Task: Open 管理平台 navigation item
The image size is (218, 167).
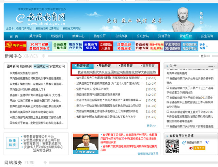Action: point(186,36)
